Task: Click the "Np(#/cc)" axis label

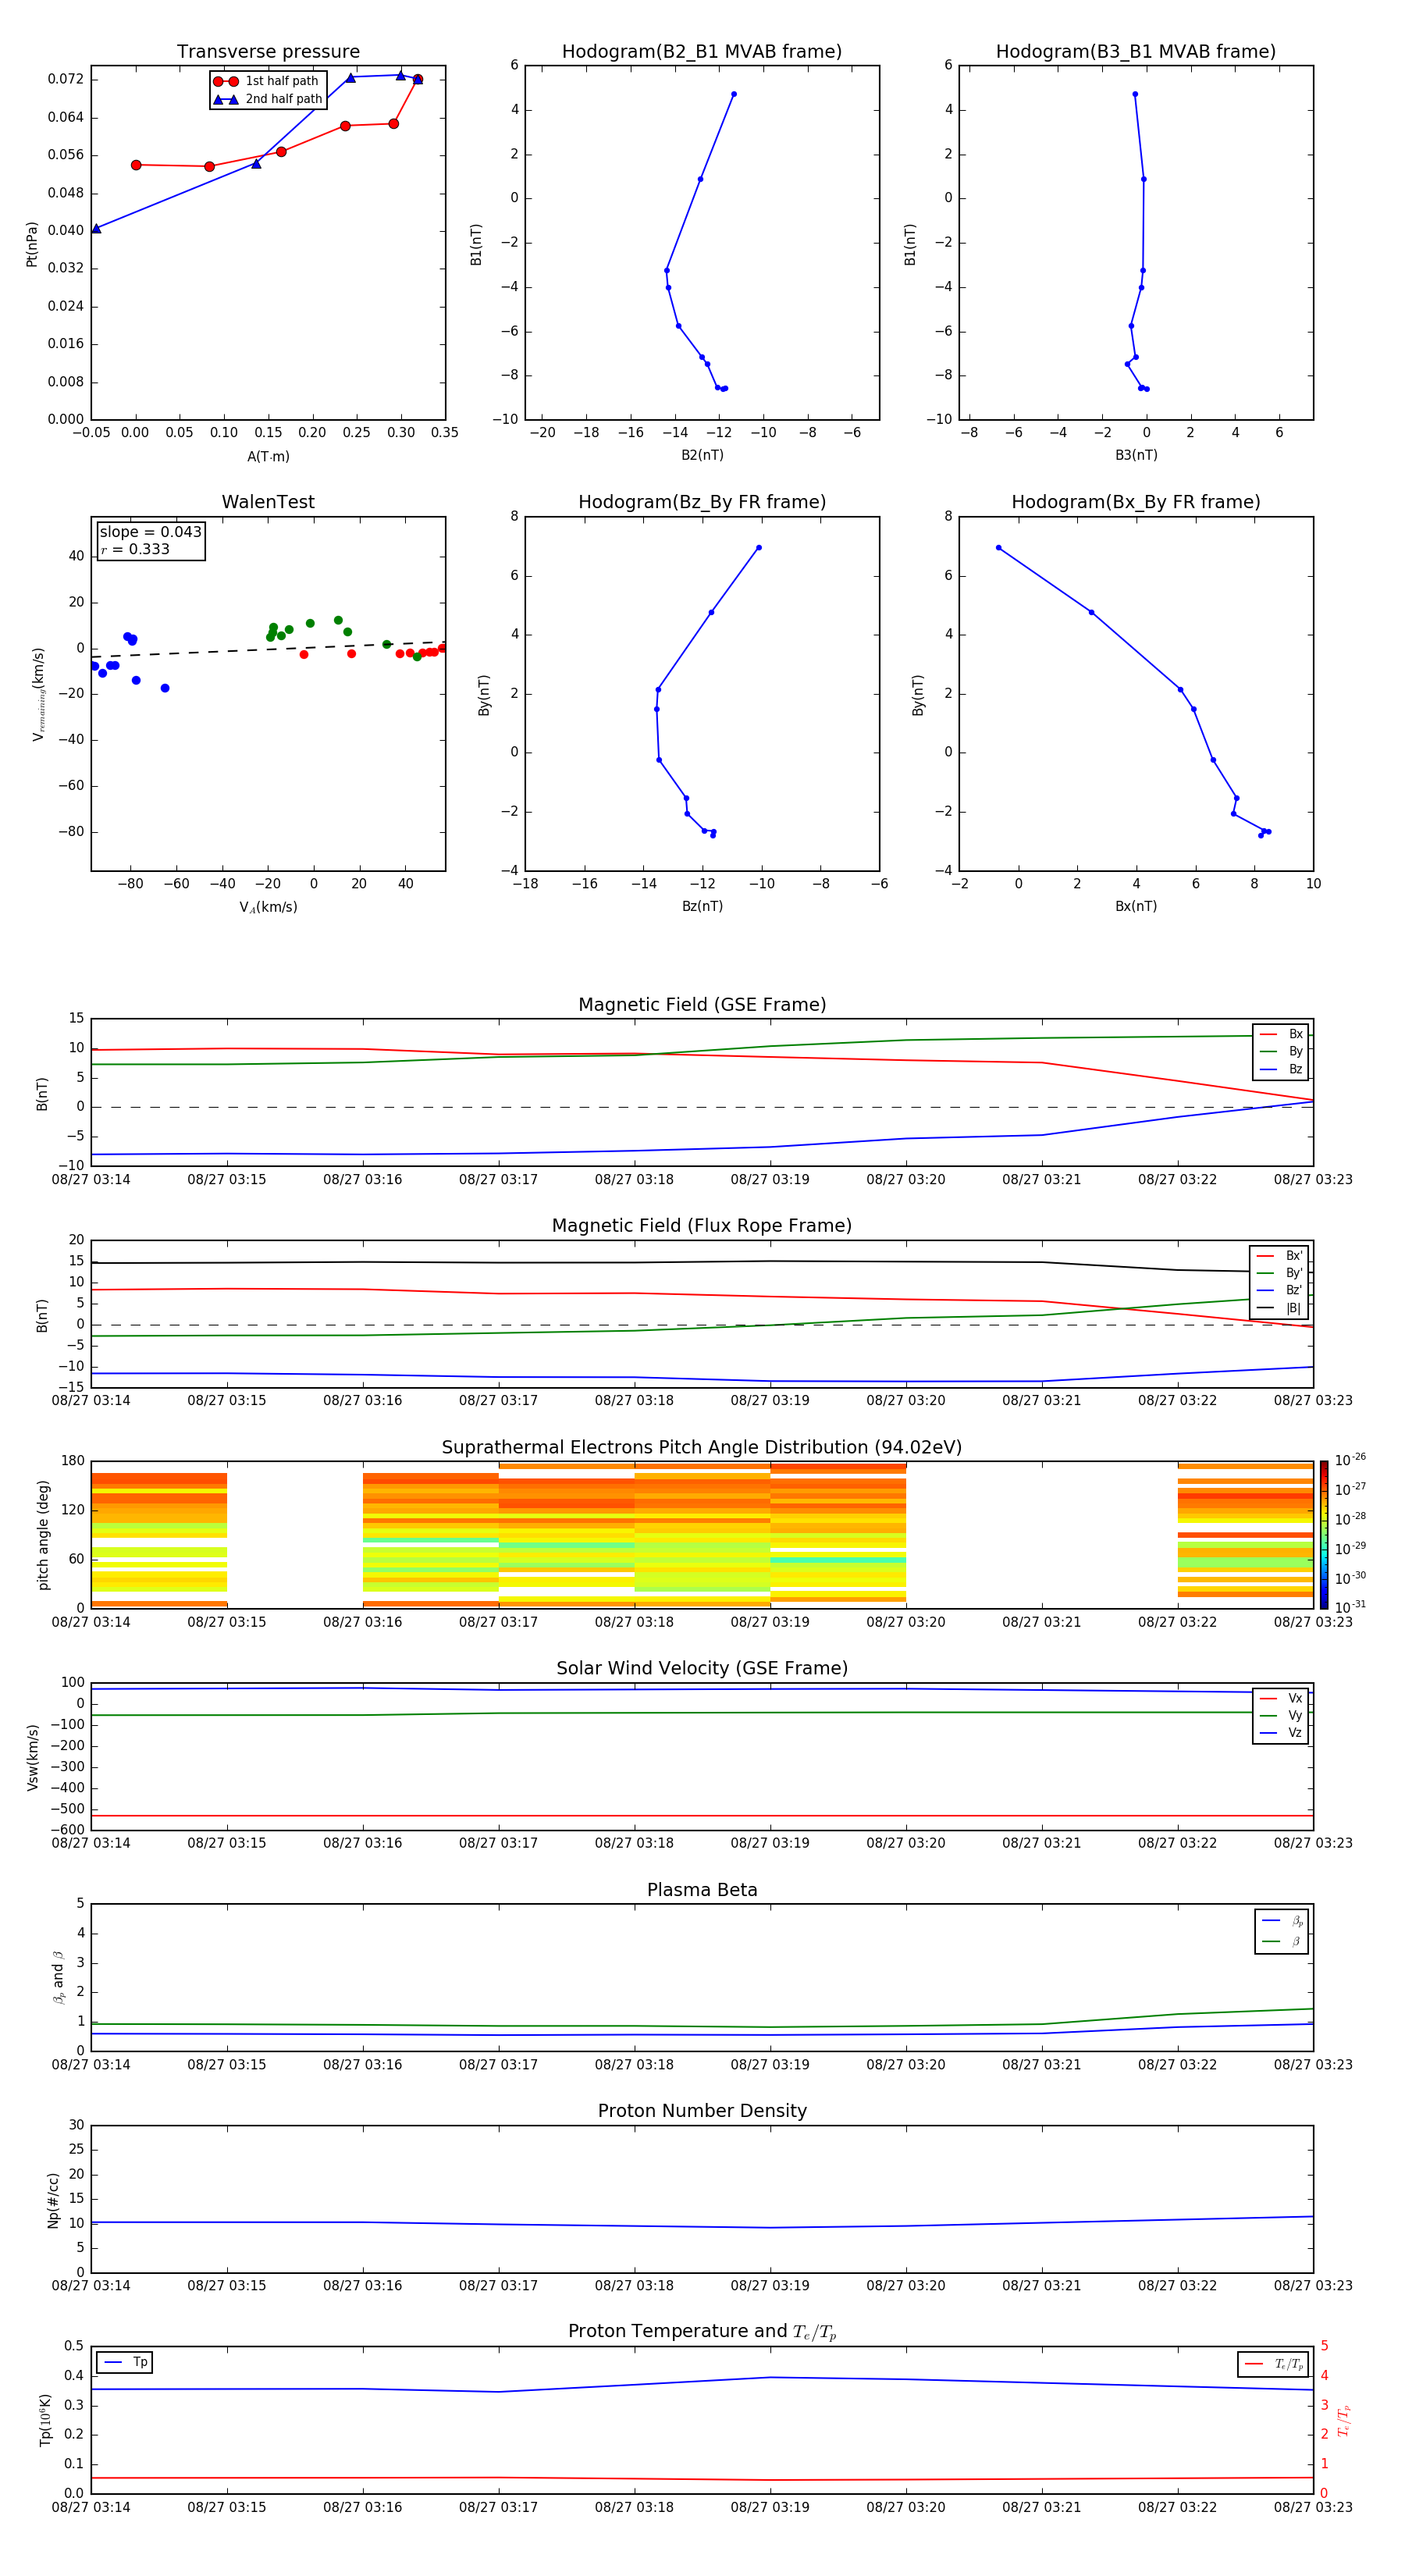Action: pyautogui.click(x=53, y=2200)
